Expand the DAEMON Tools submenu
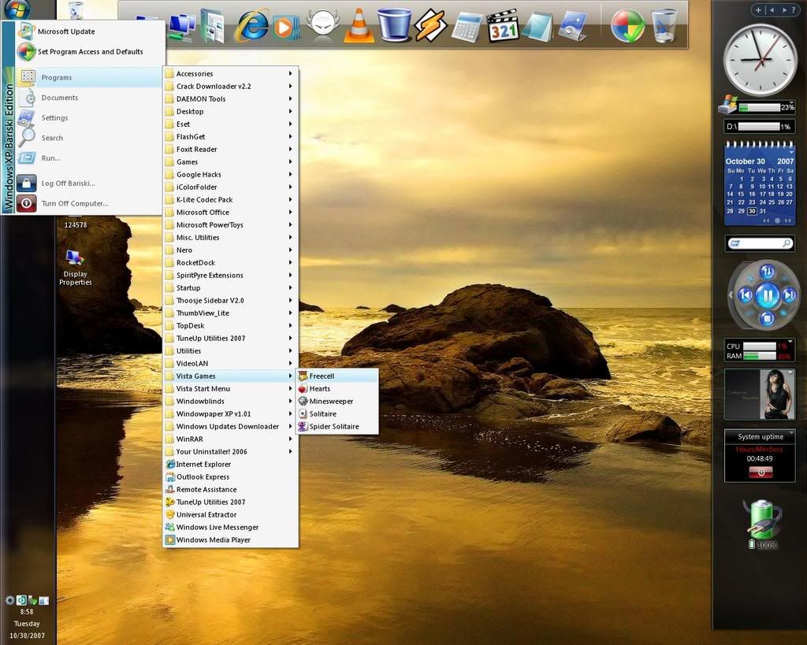This screenshot has height=645, width=807. click(x=230, y=98)
